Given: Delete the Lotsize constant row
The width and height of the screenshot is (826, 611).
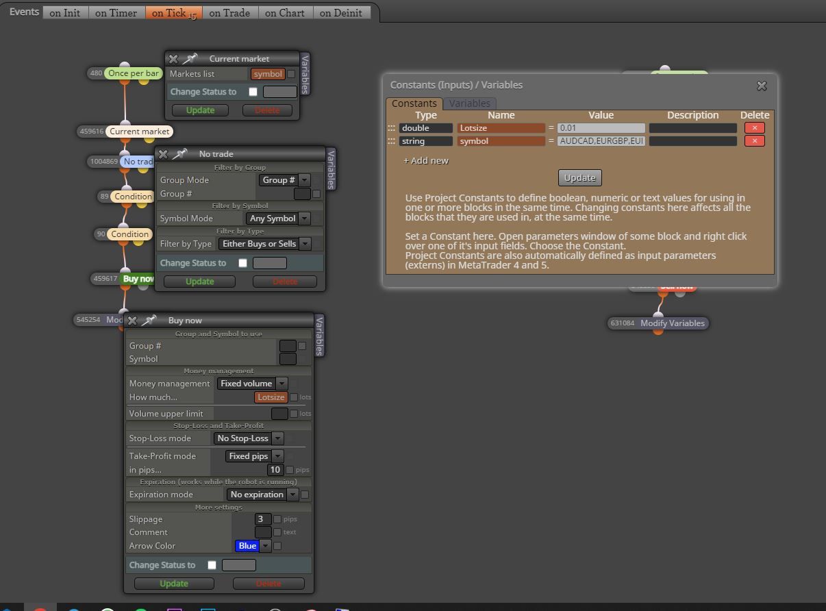Looking at the screenshot, I should click(x=755, y=128).
